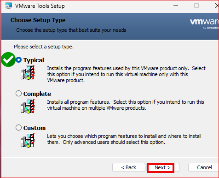This screenshot has height=178, width=219.
Task: Click the VMware Tools Setup title bar icon
Action: 8,6
